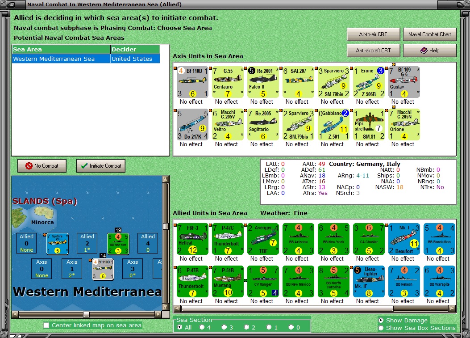This screenshot has height=338, width=470.
Task: Select the CV Ranger carrier counter
Action: point(263,282)
